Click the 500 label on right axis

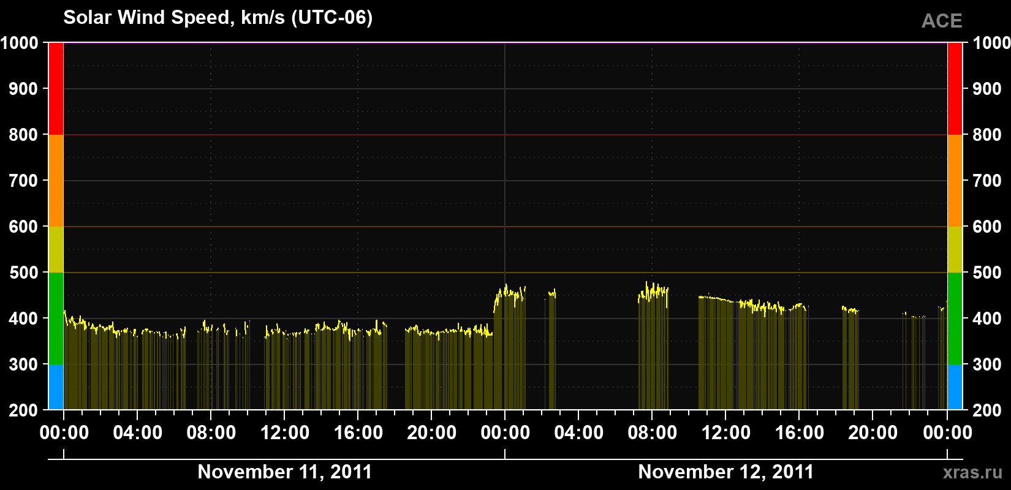point(987,273)
